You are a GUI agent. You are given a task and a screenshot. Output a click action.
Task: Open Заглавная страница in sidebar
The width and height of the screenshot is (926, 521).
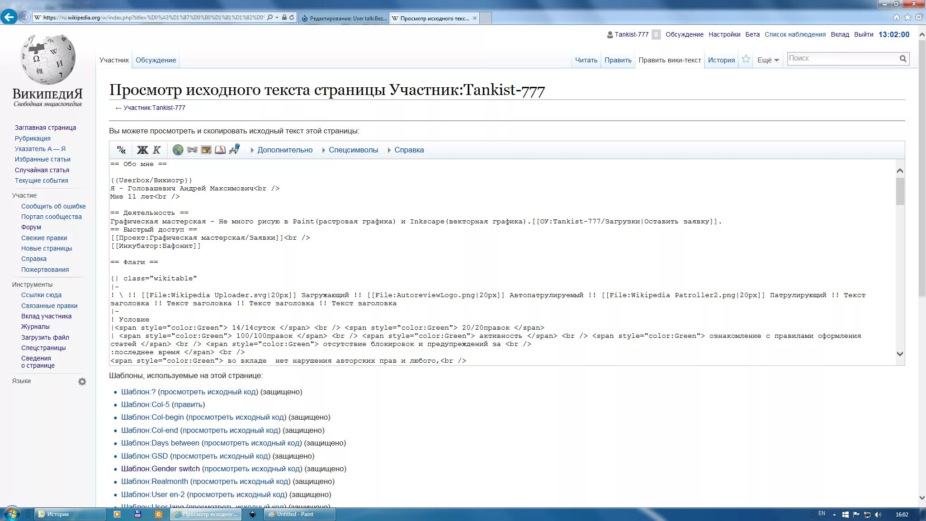(45, 128)
